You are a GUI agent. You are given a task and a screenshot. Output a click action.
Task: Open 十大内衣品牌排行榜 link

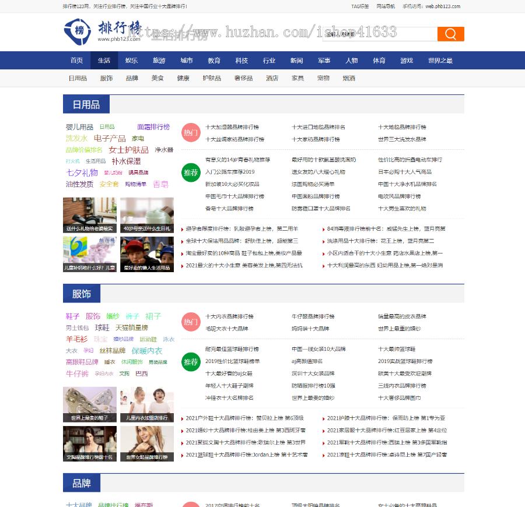(229, 316)
